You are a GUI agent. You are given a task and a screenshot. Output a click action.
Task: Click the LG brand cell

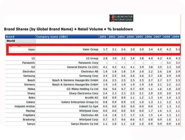[33, 58]
